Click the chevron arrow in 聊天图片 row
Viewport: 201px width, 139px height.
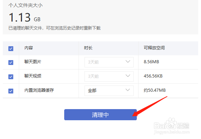coord(128,62)
